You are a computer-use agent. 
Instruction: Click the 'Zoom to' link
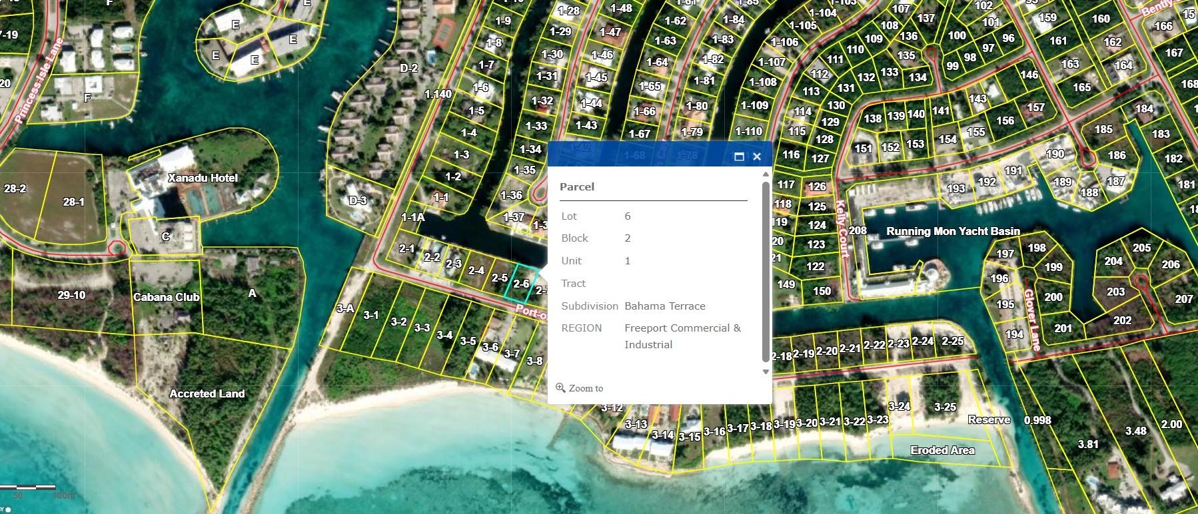click(x=586, y=388)
